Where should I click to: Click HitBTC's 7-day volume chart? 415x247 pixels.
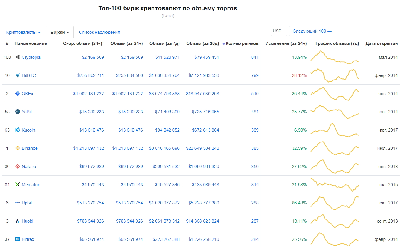tap(335, 75)
